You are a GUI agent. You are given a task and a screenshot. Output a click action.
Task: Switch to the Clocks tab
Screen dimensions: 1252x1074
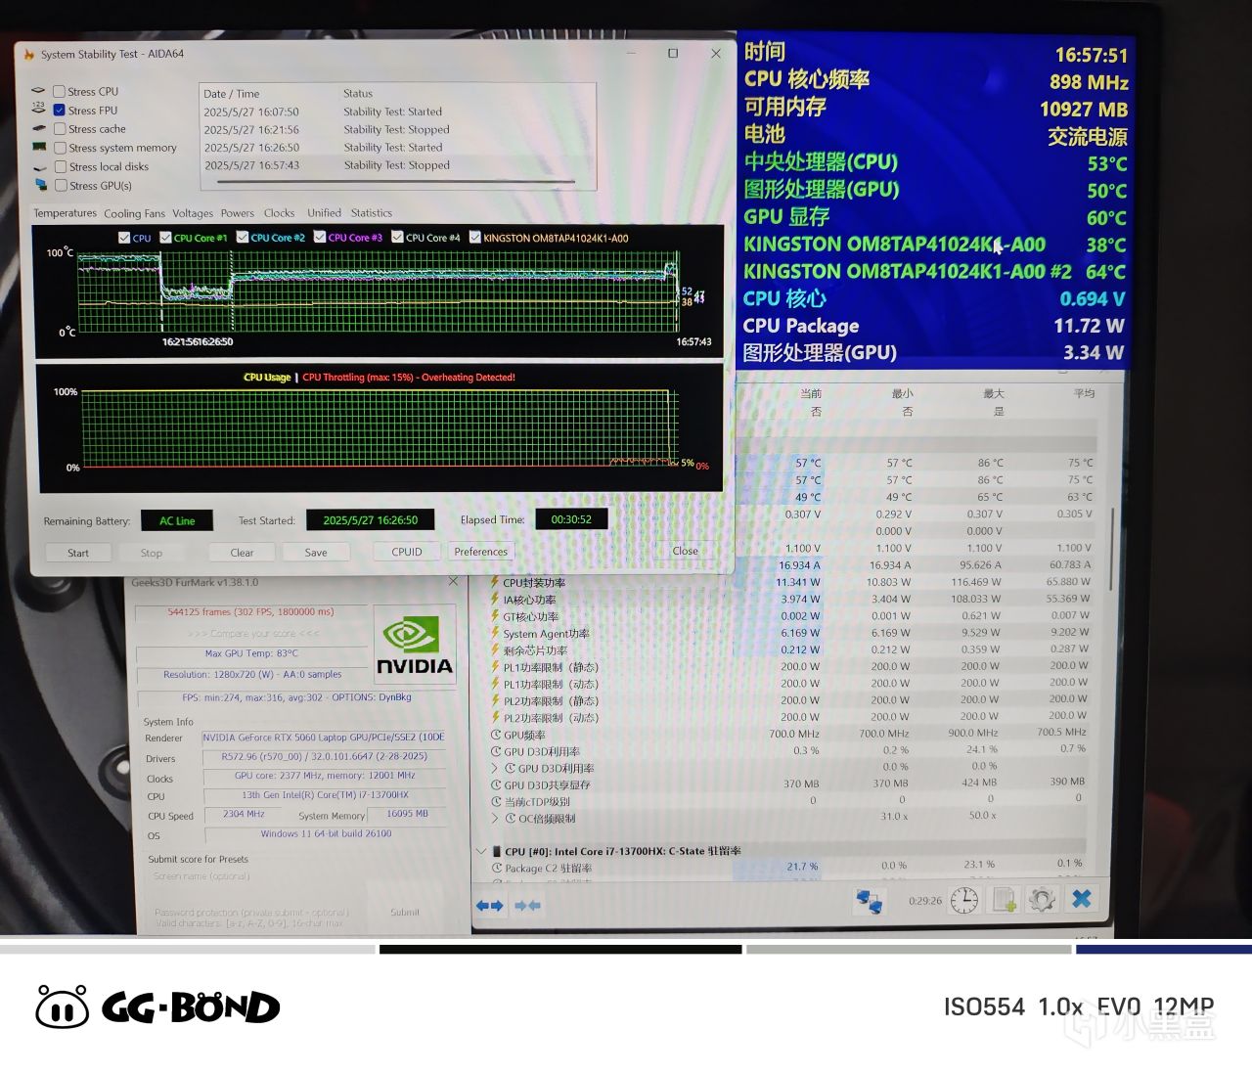coord(279,213)
